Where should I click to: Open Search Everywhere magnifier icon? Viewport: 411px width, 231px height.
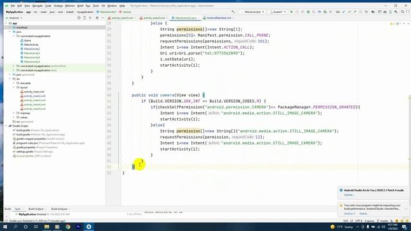pyautogui.click(x=403, y=12)
